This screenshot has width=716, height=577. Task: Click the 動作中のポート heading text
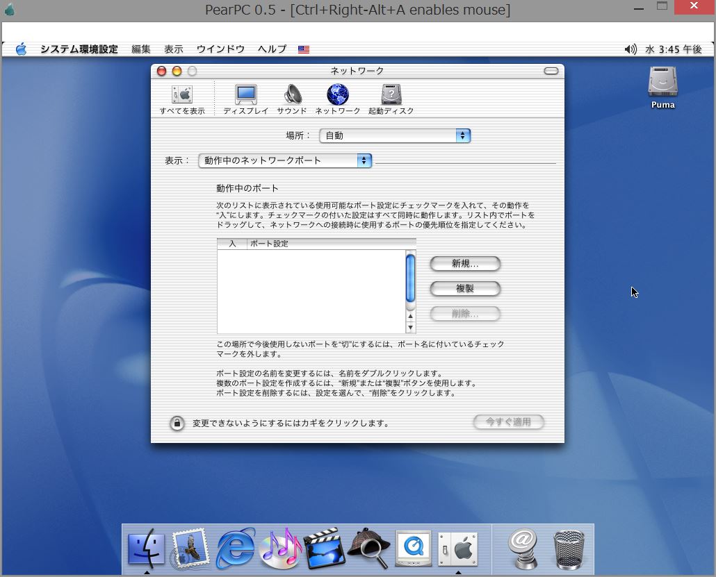[247, 188]
